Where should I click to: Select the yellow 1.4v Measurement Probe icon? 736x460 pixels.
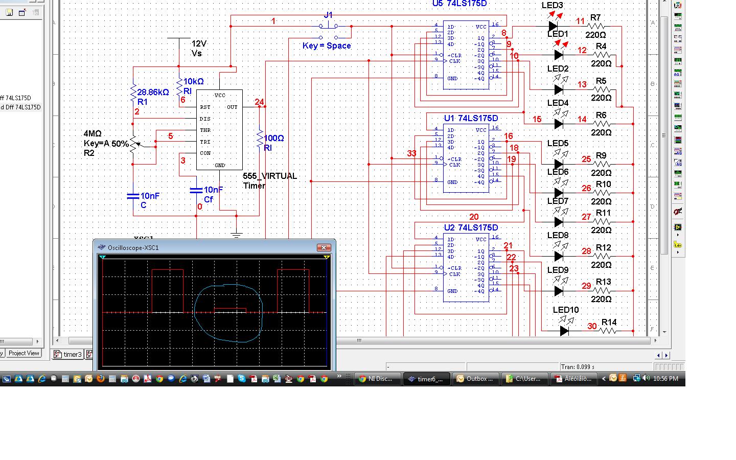(678, 245)
